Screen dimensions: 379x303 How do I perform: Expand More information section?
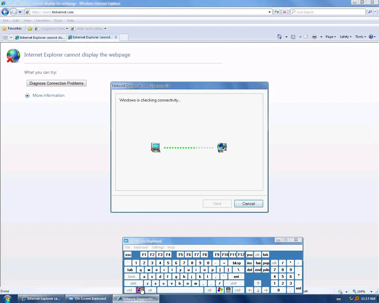tap(45, 96)
